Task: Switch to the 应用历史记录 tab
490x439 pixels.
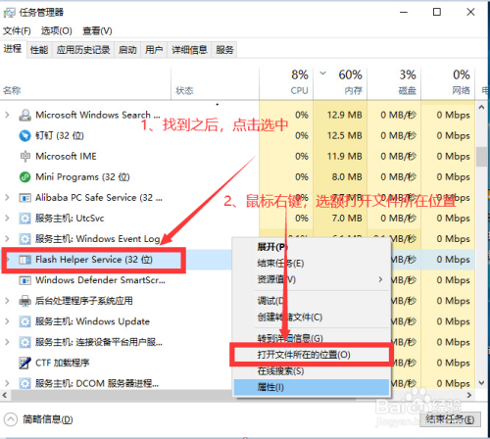Action: [83, 50]
